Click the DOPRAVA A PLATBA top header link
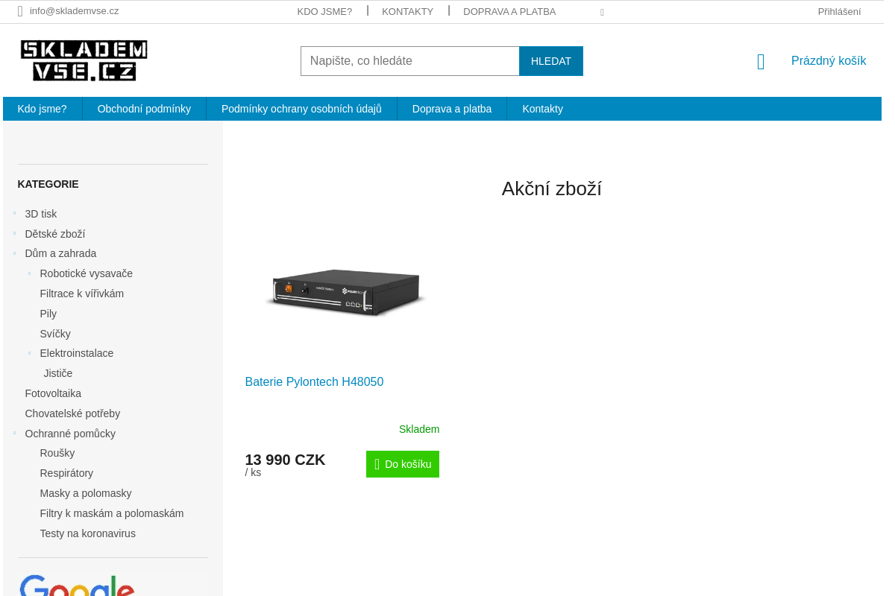 [509, 12]
